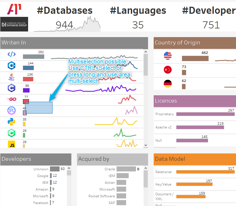This screenshot has height=206, width=236.
Task: Click the Carnegie Mellon Database Group logo
Action: point(14,24)
